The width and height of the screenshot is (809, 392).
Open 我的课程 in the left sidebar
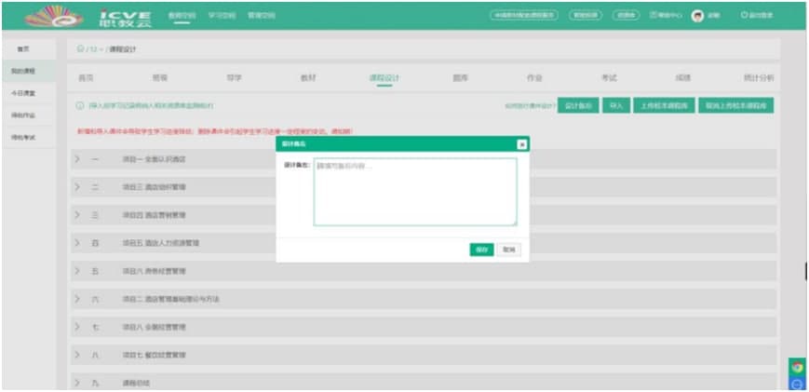23,71
